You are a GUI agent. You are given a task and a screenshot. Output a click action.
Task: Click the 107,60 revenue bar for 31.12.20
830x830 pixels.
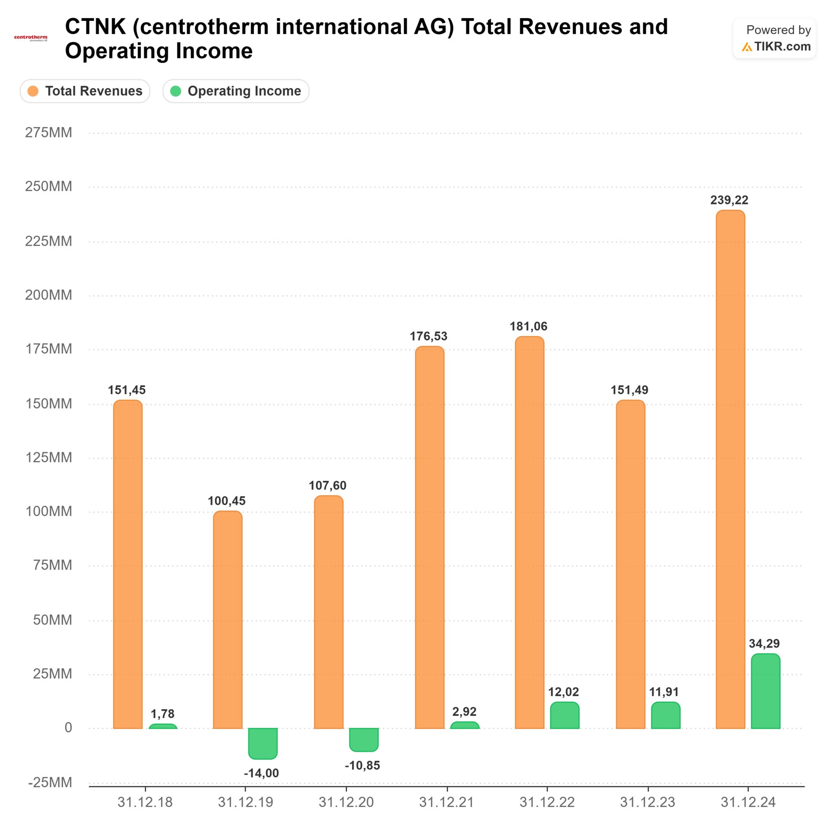[x=329, y=612]
